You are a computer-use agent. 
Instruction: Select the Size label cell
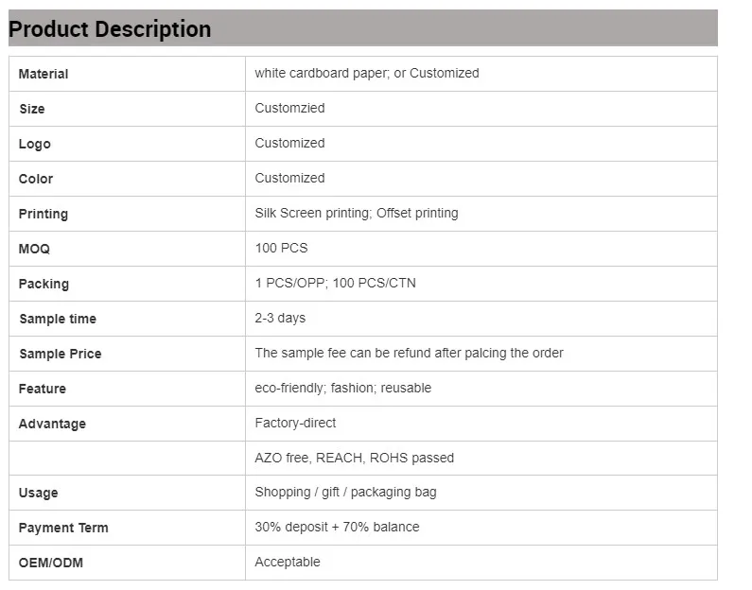click(x=32, y=109)
